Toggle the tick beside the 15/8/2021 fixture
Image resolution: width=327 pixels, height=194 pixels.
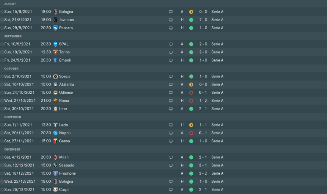(x=2, y=12)
